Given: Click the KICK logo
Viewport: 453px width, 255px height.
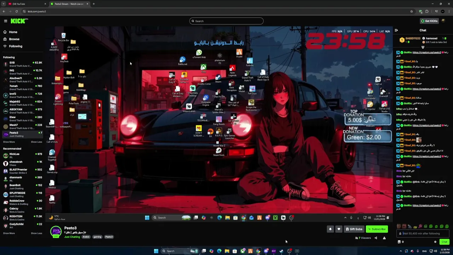Looking at the screenshot, I should click(19, 21).
